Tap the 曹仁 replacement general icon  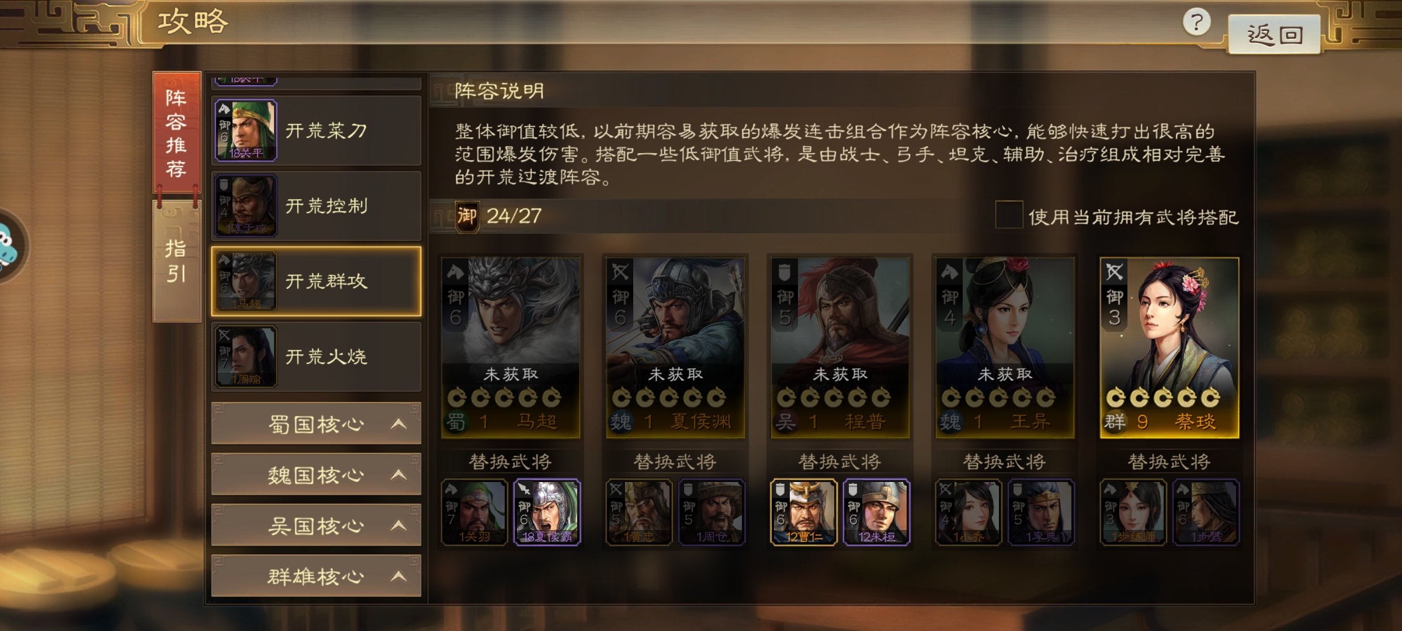pyautogui.click(x=804, y=512)
